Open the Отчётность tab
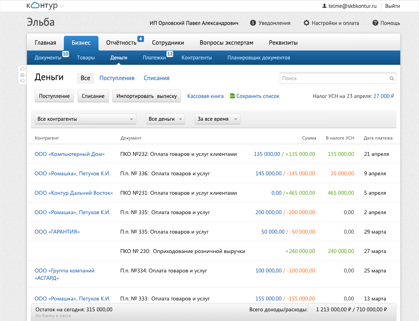Viewport: 419px width, 321px height. pos(121,43)
